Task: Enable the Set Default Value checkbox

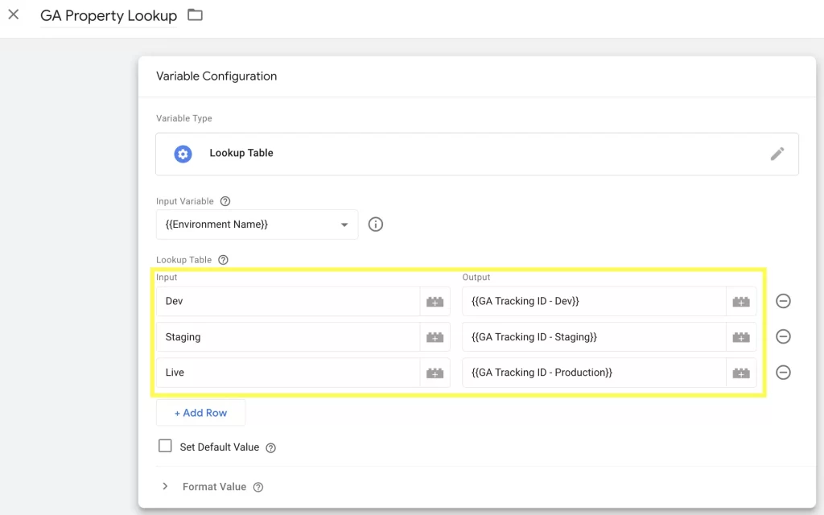Action: click(x=165, y=446)
